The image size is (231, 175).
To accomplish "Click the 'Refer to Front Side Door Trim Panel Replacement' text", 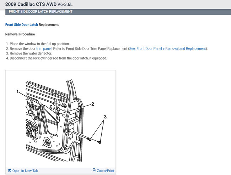I will click(90, 49).
